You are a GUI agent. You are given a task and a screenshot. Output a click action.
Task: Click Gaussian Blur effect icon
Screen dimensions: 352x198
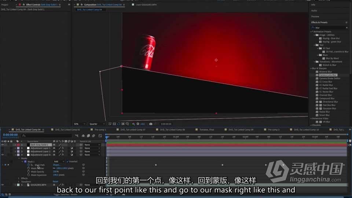tap(317, 109)
